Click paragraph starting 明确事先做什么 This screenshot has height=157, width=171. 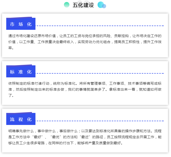point(85,137)
